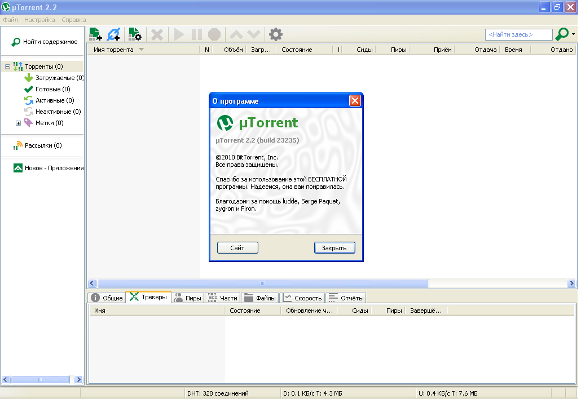This screenshot has width=581, height=399.
Task: Switch to the Общие tab
Action: pyautogui.click(x=107, y=298)
